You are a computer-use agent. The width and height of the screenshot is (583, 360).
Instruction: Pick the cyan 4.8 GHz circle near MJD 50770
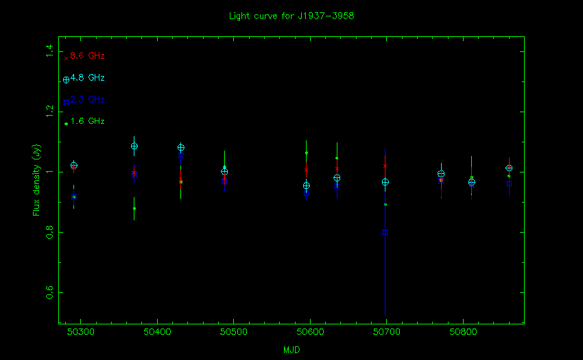(441, 174)
